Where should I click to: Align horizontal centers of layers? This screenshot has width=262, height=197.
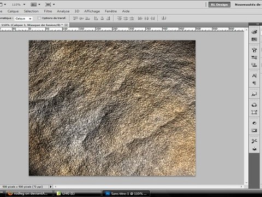[102, 18]
